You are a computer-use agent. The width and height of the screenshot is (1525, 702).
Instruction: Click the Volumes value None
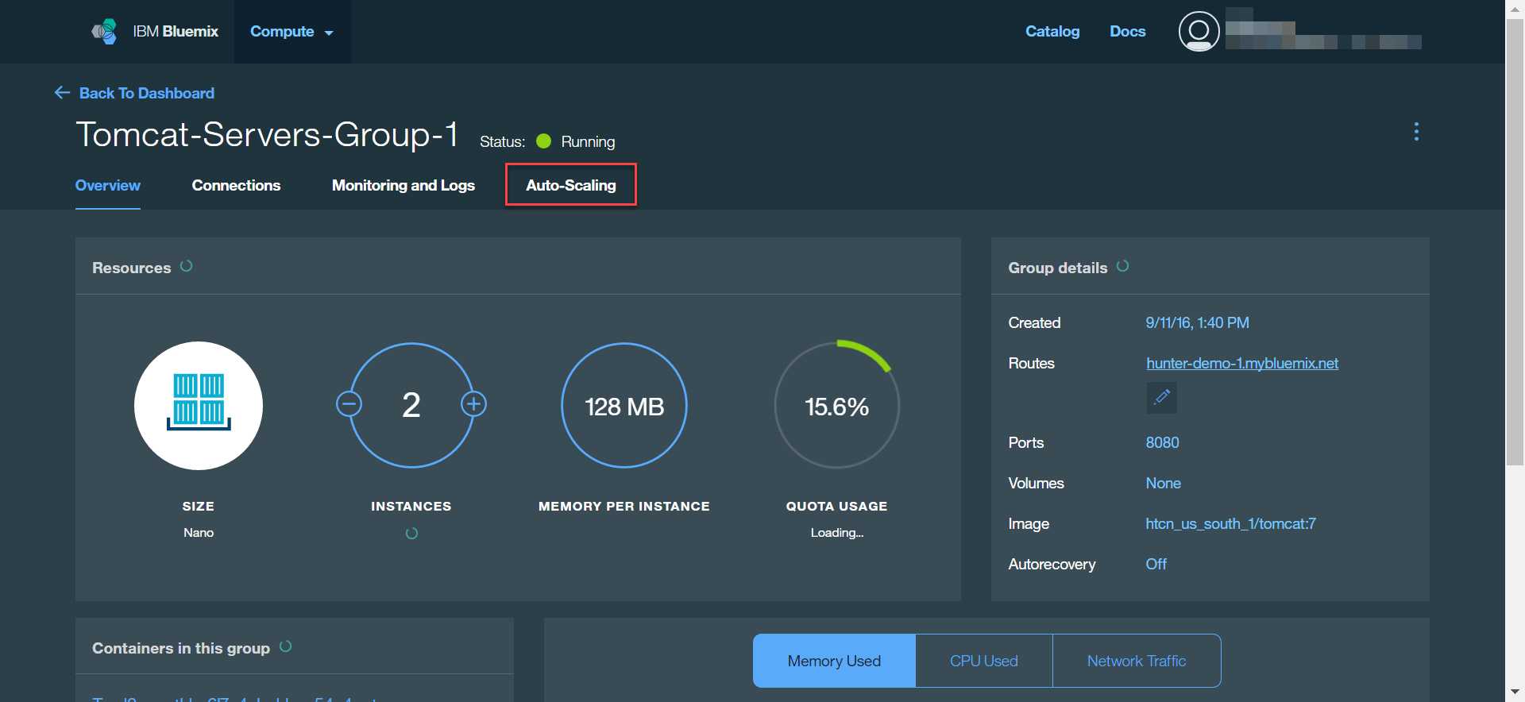[1163, 484]
